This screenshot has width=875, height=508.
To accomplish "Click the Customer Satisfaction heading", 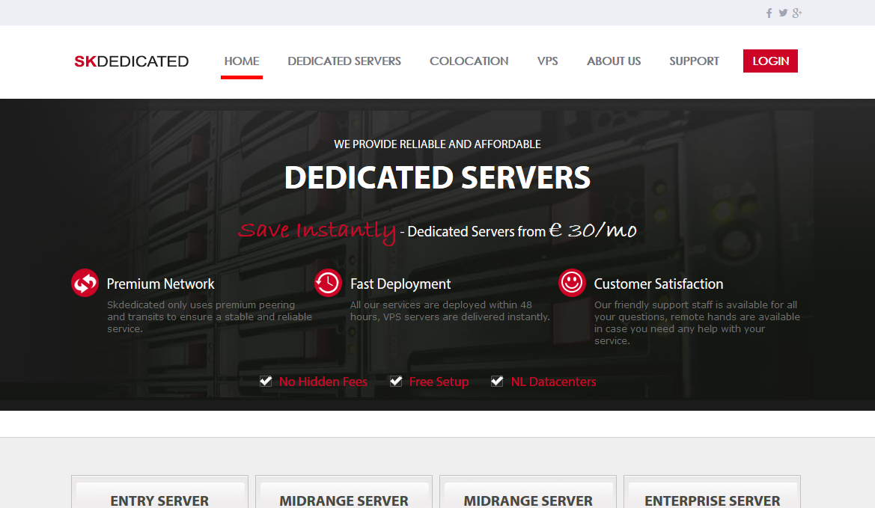I will click(x=659, y=284).
